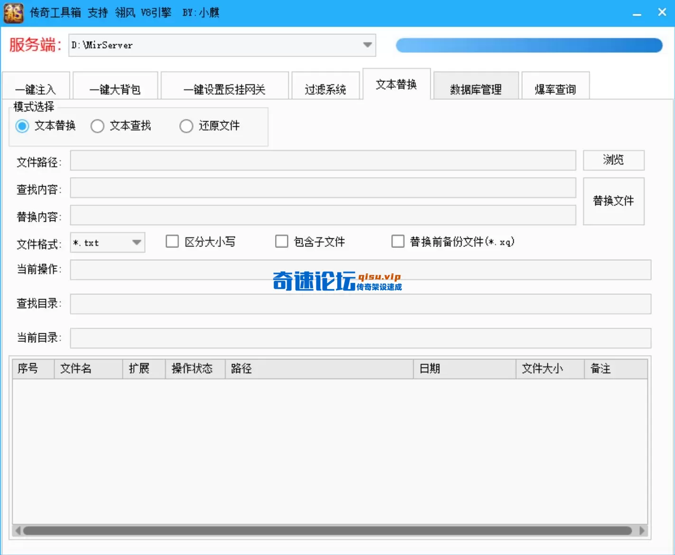Enable the 区分大小写 checkbox
Image resolution: width=675 pixels, height=555 pixels.
172,241
